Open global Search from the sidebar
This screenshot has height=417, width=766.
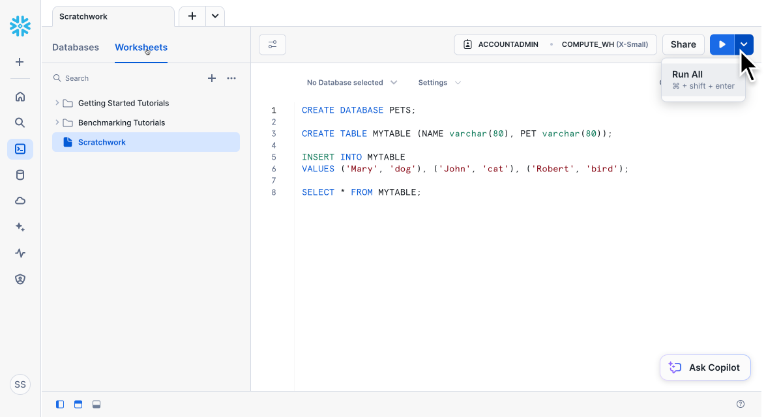pyautogui.click(x=20, y=122)
